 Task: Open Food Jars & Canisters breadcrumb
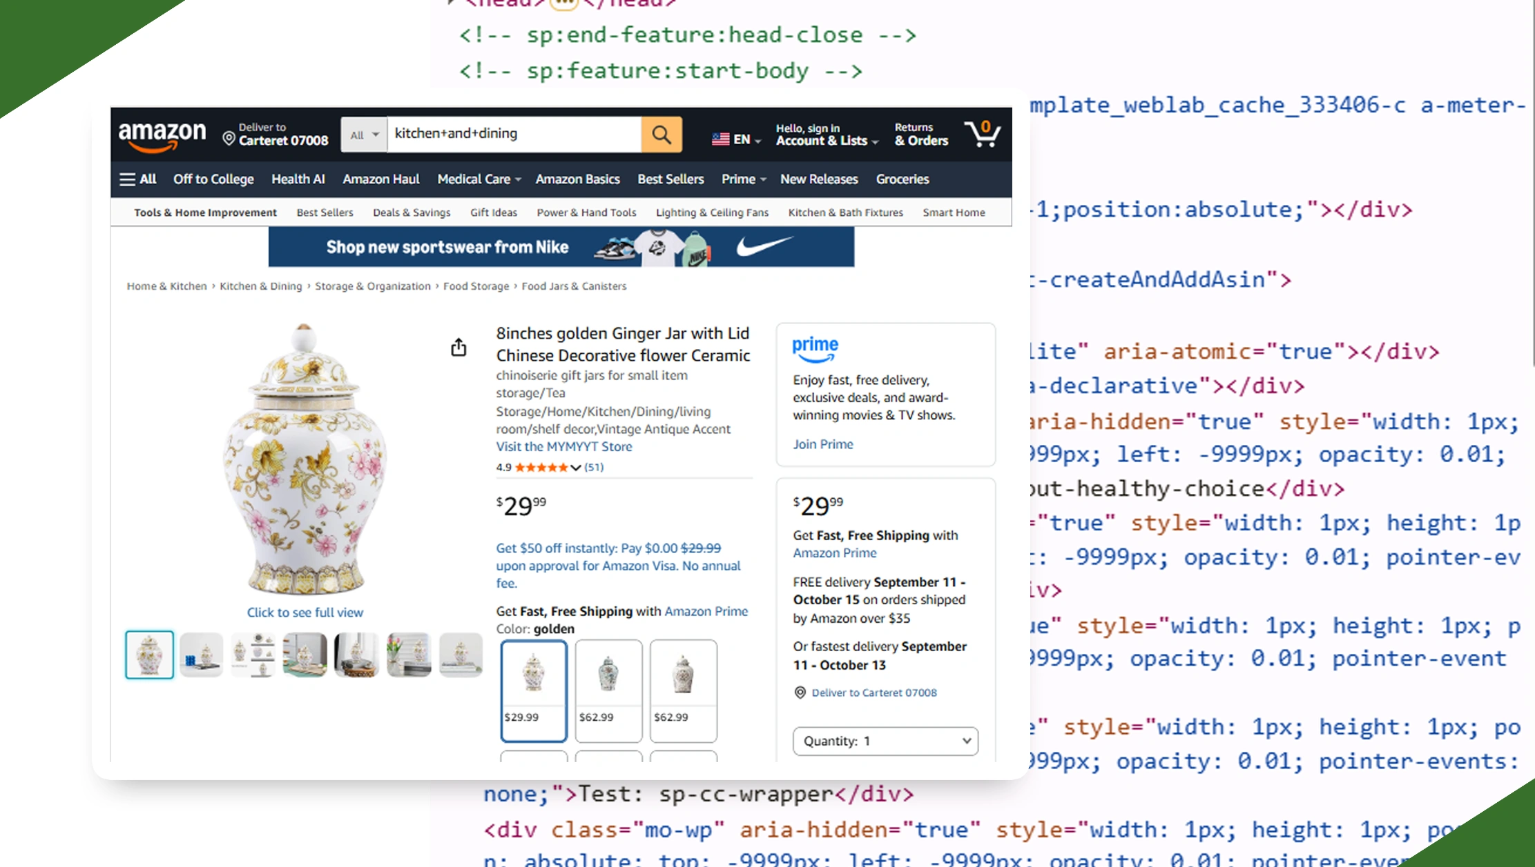574,286
